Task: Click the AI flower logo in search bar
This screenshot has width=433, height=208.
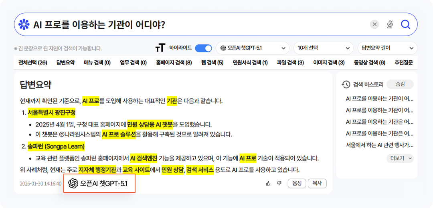Action: pos(24,25)
